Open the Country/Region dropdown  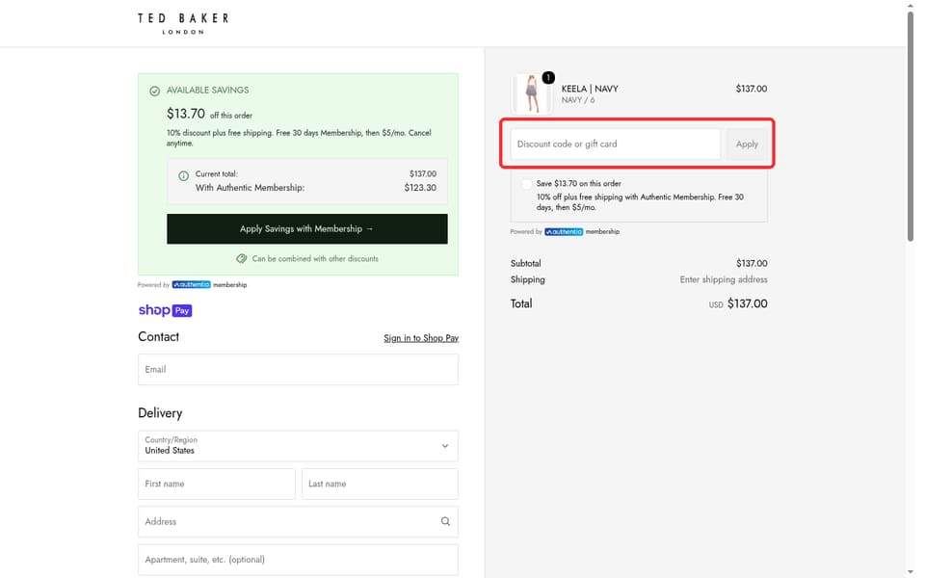point(298,446)
